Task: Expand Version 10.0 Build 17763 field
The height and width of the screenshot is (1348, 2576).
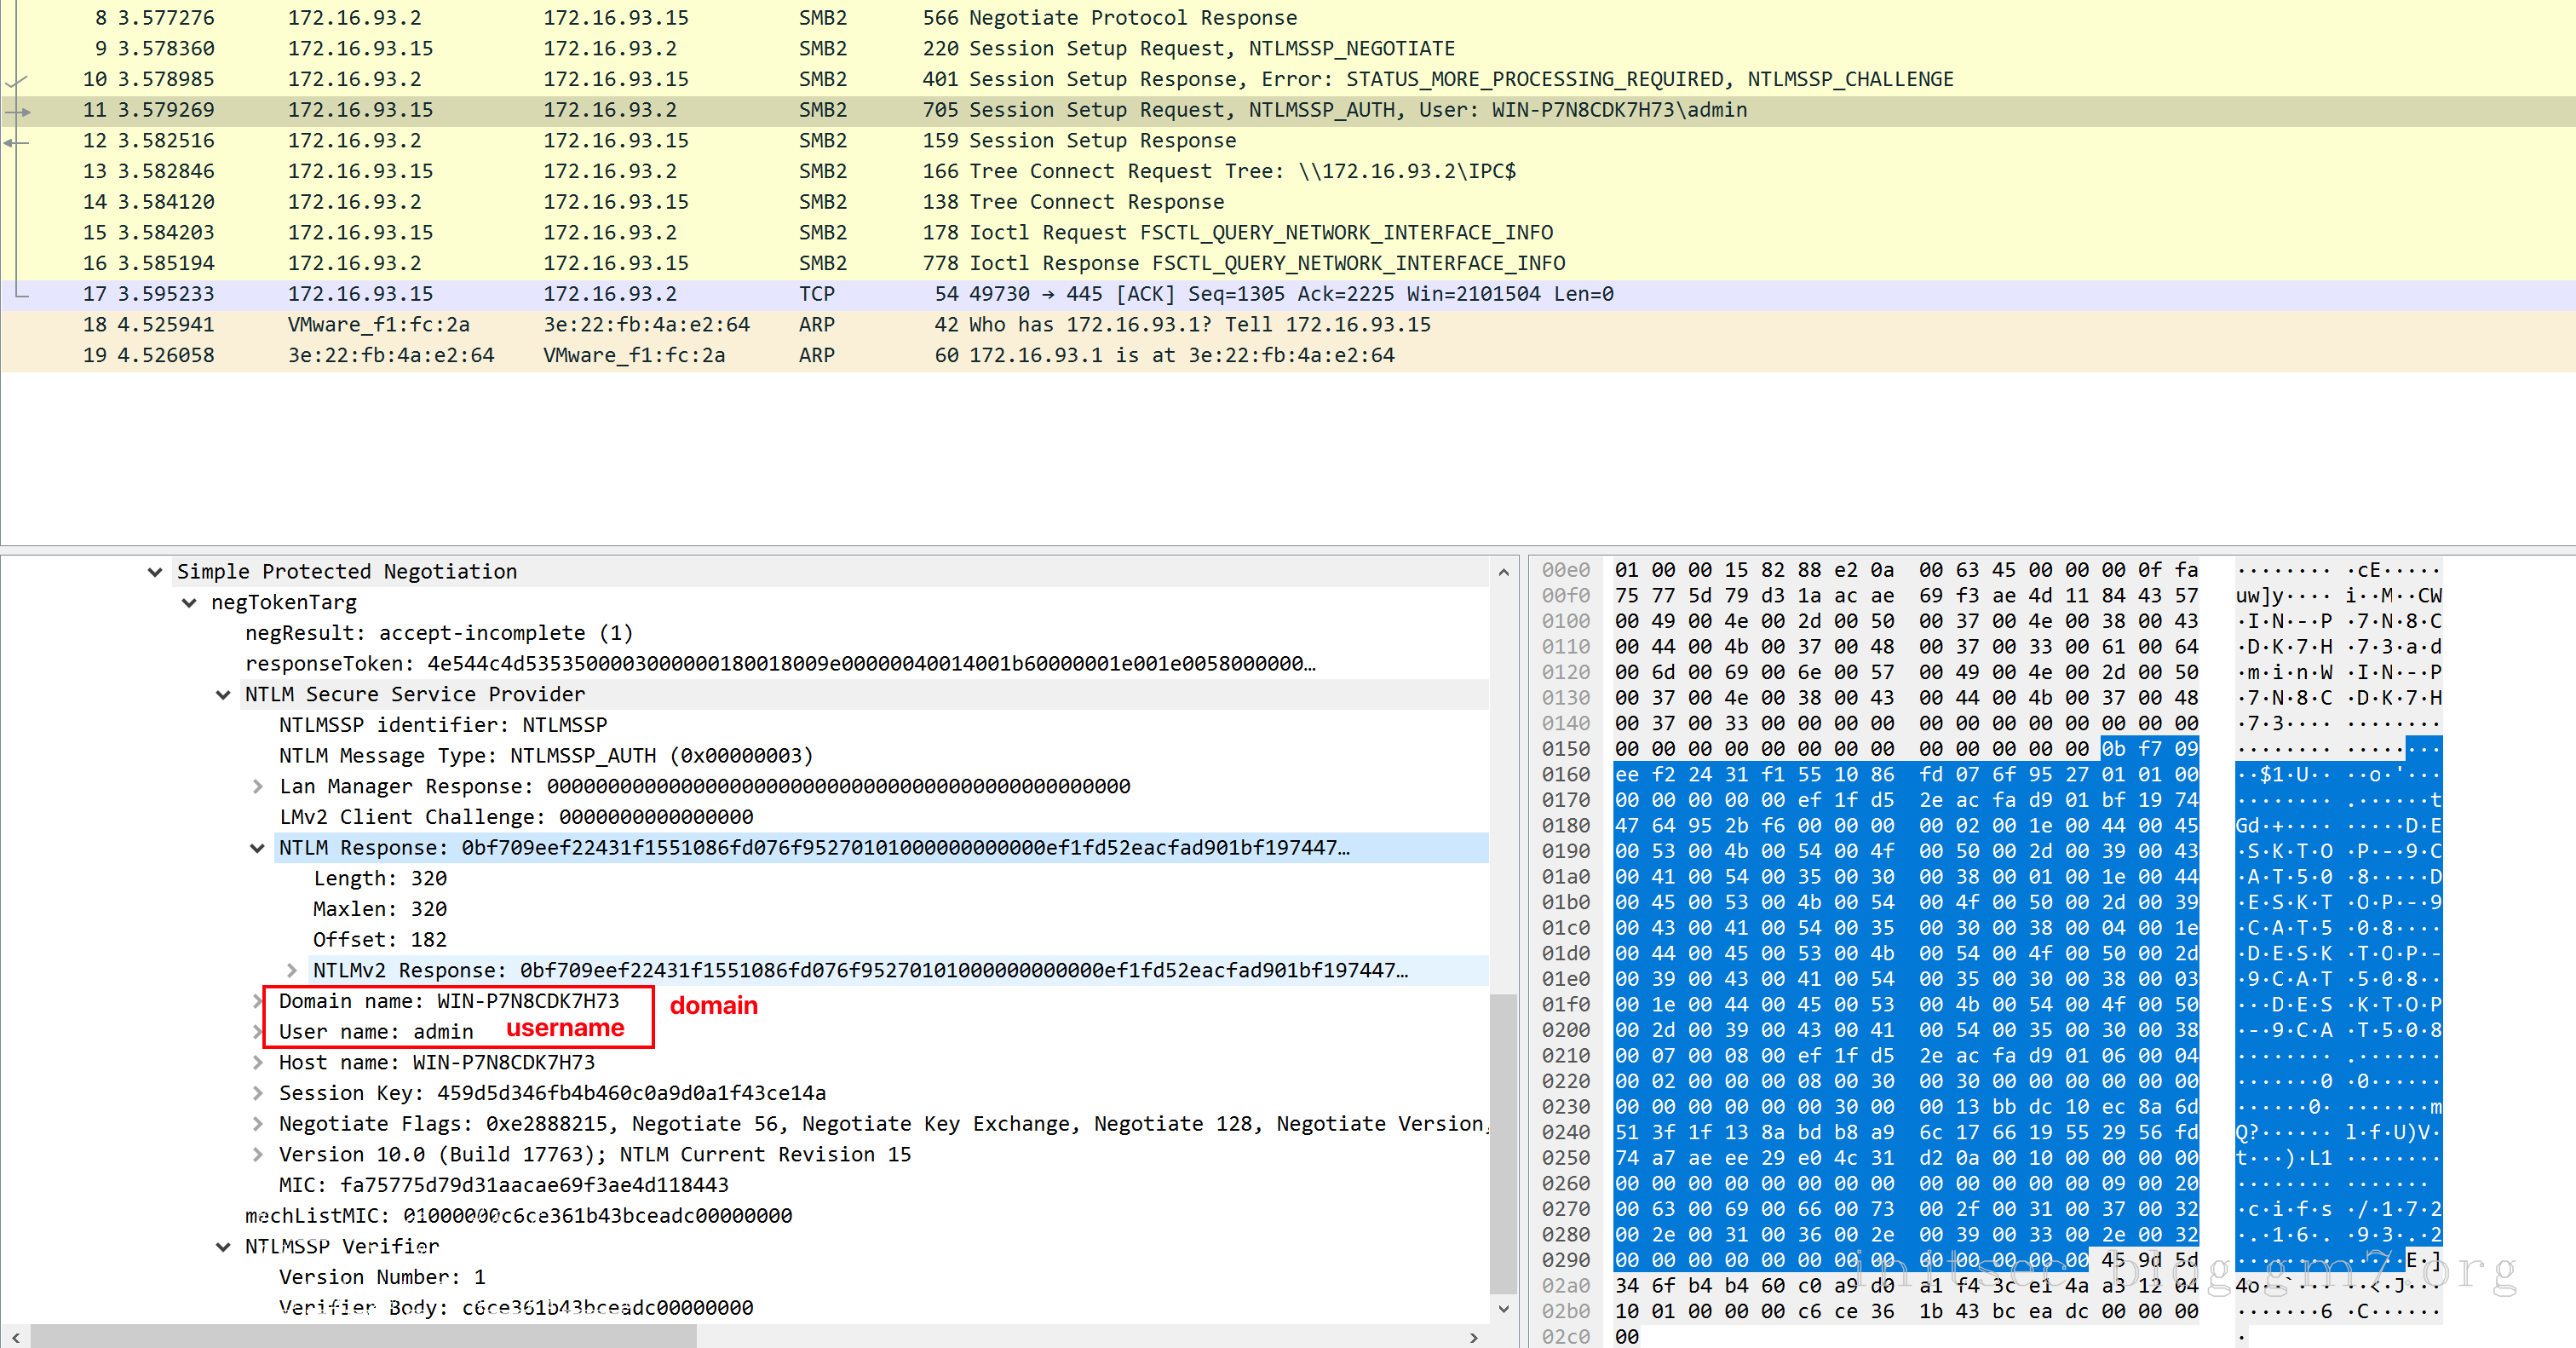Action: tap(257, 1155)
